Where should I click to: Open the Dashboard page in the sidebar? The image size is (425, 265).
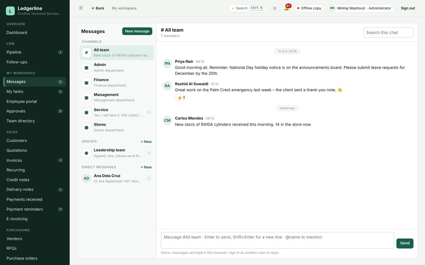pyautogui.click(x=35, y=33)
